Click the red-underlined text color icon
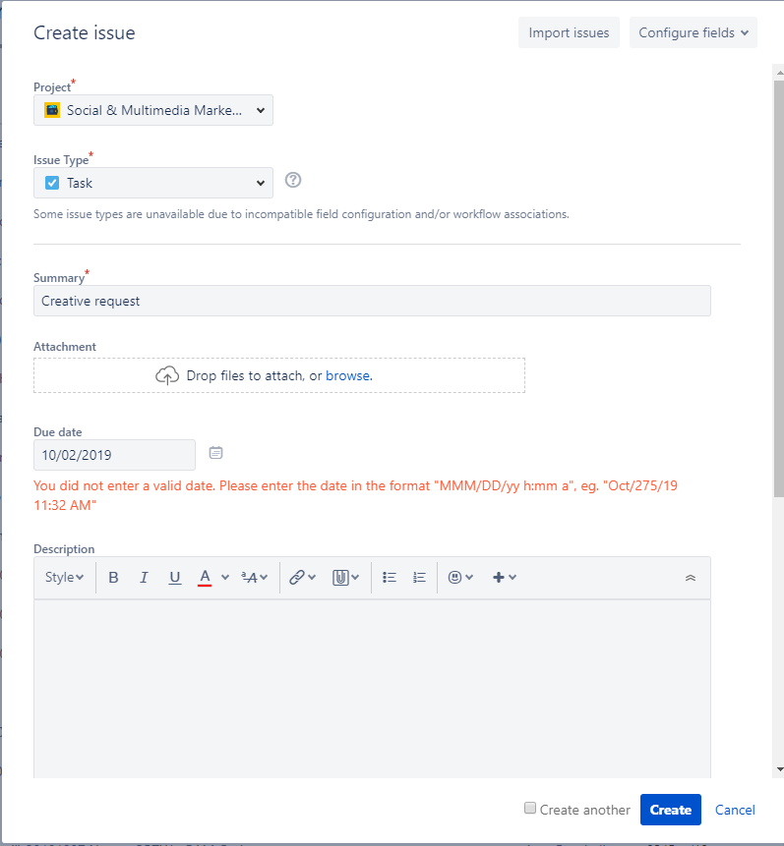Screen dimensions: 784x846 pos(205,578)
